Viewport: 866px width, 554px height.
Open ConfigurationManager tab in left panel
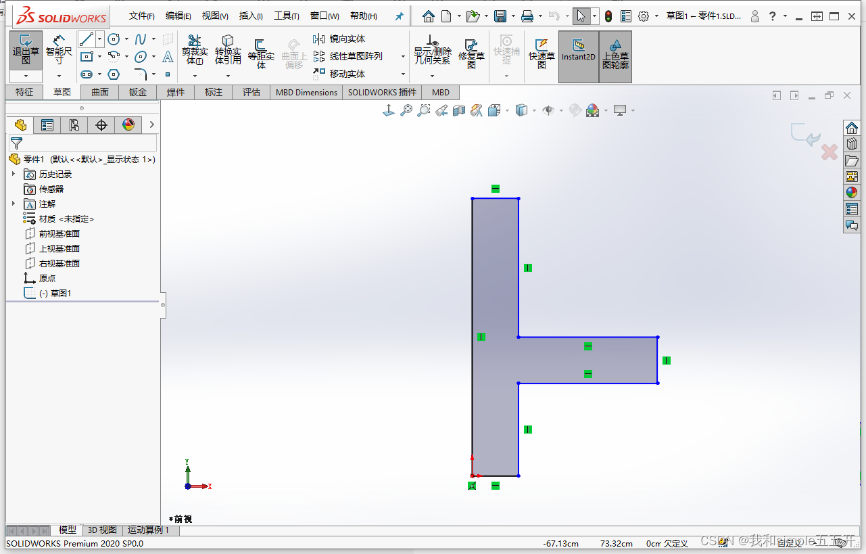tap(74, 124)
